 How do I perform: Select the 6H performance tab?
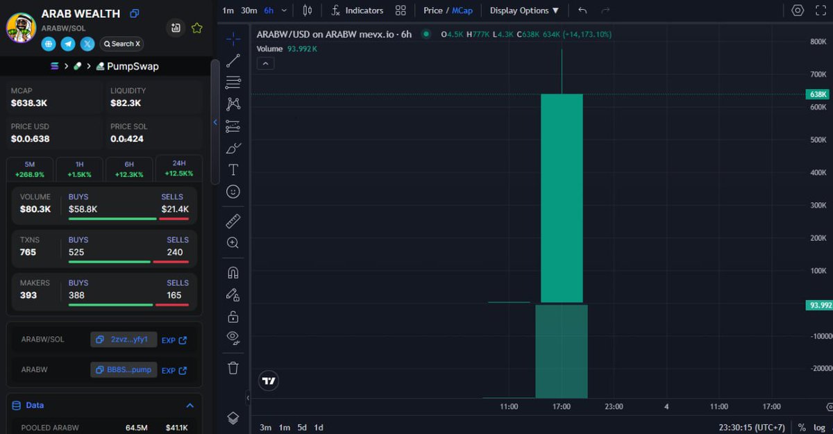coord(129,169)
